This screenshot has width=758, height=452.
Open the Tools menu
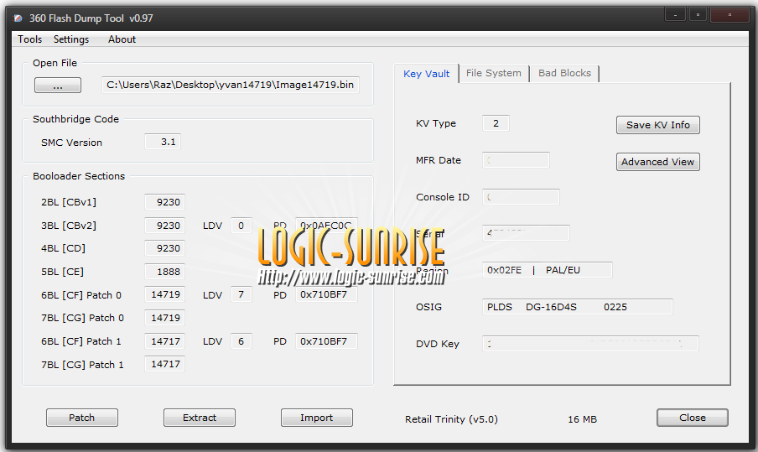pos(29,39)
